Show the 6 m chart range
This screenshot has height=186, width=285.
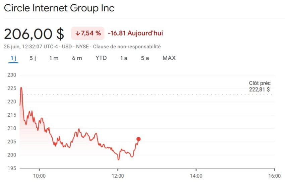click(77, 58)
